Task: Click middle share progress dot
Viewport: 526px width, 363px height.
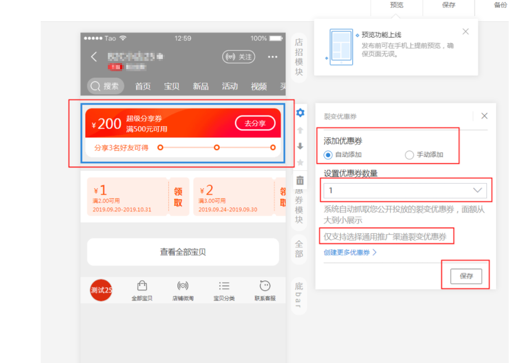Action: pos(217,147)
